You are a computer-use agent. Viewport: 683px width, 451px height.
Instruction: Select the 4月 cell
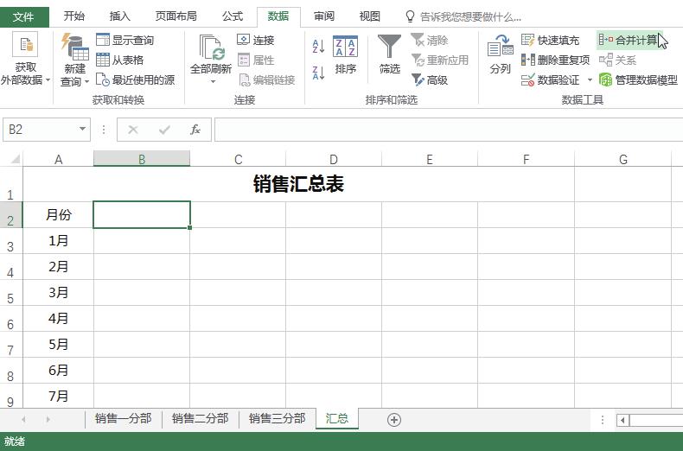tap(59, 319)
